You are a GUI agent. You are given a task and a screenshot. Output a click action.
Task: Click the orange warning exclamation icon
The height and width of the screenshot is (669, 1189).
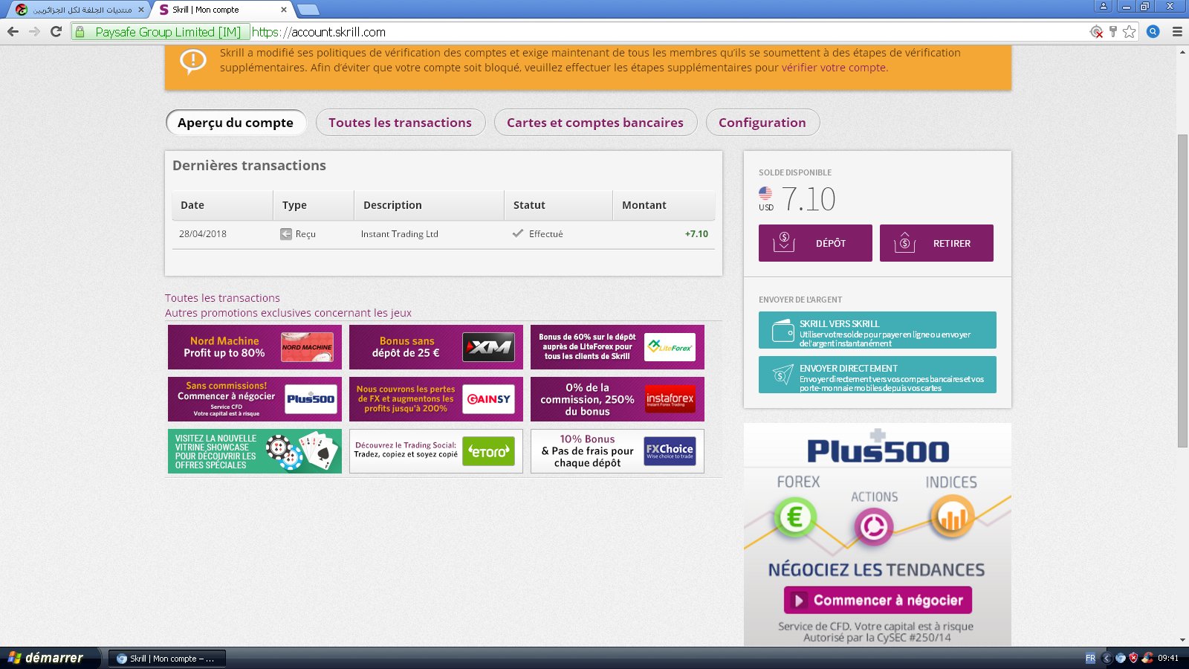193,61
